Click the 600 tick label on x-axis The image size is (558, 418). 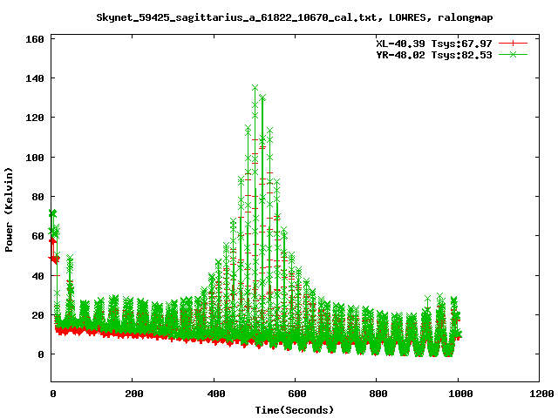pos(296,394)
